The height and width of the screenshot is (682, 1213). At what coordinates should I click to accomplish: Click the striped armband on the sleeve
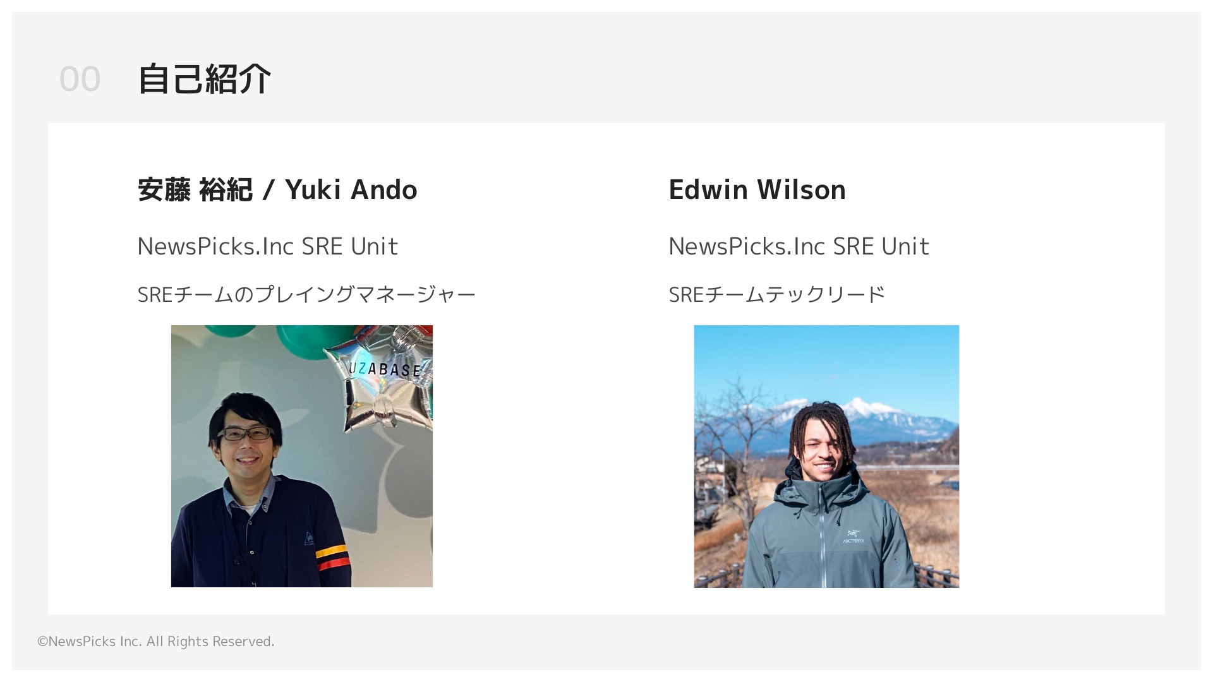pos(332,557)
